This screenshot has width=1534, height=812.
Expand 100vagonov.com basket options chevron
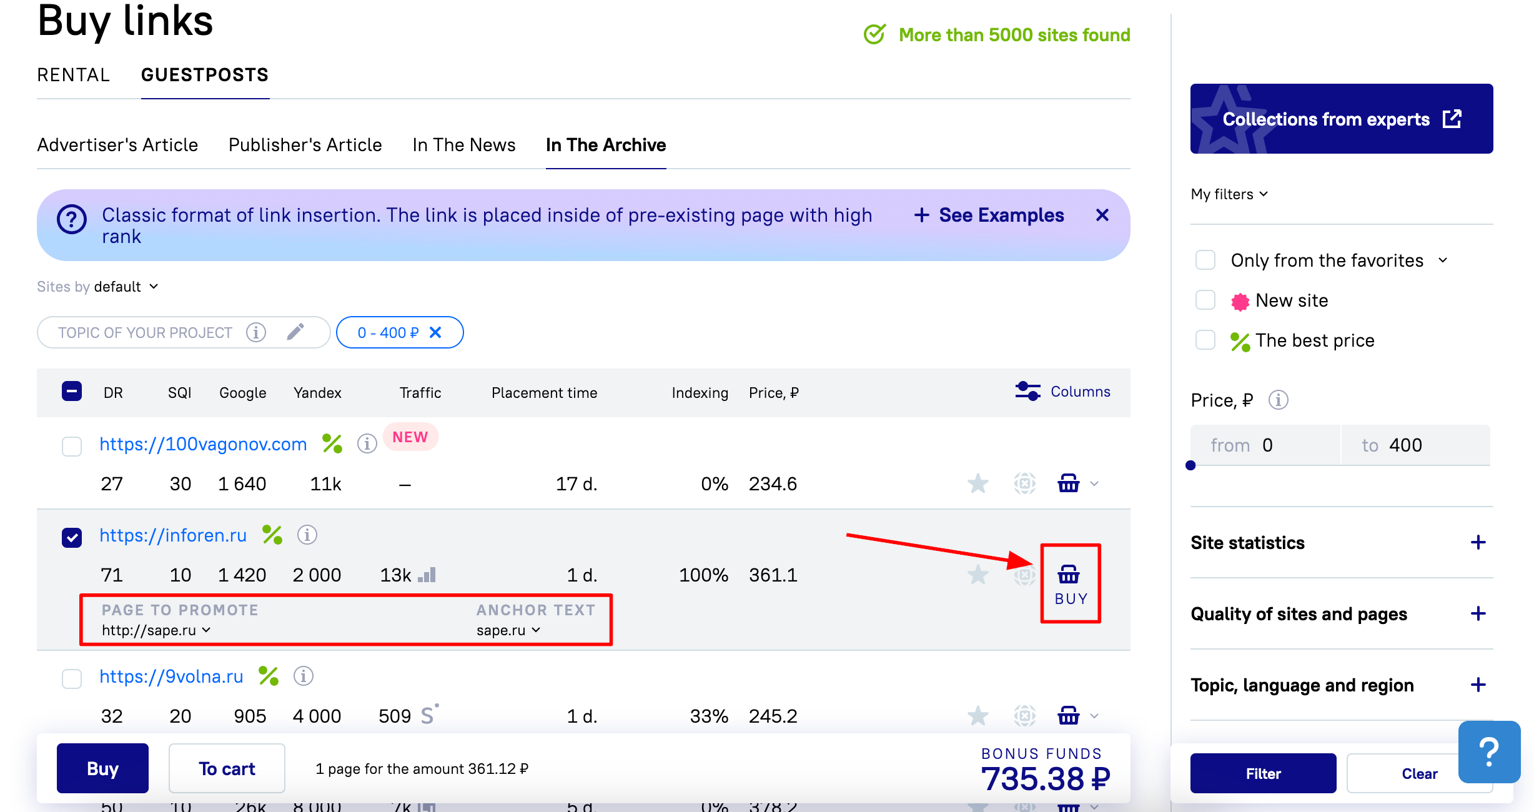(1094, 484)
